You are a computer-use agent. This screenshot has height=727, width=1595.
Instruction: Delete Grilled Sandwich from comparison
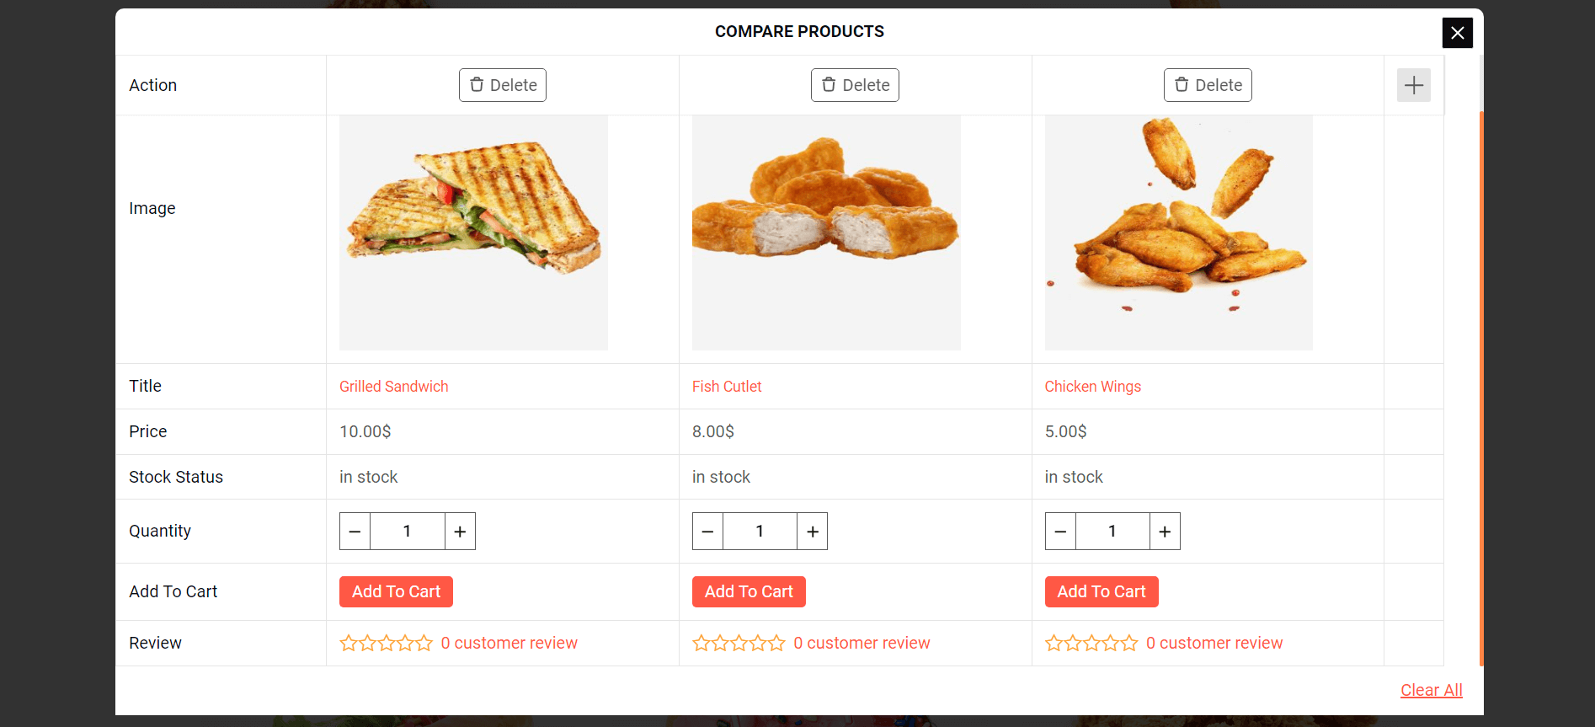click(x=503, y=85)
